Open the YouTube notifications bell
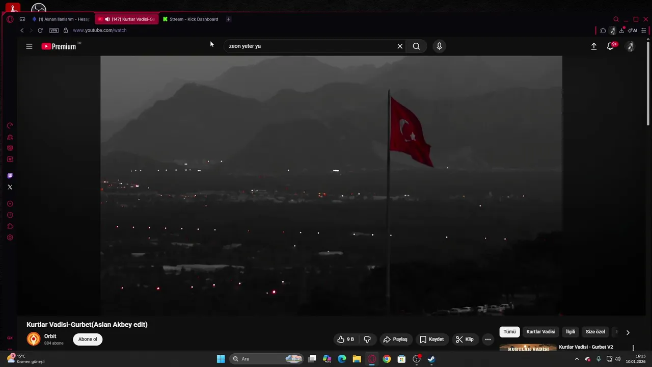652x367 pixels. coord(611,46)
